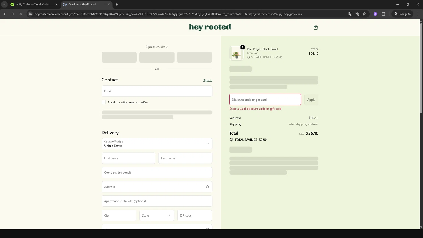Click the Apartment, suite, etc. field
This screenshot has width=423, height=238.
(157, 201)
